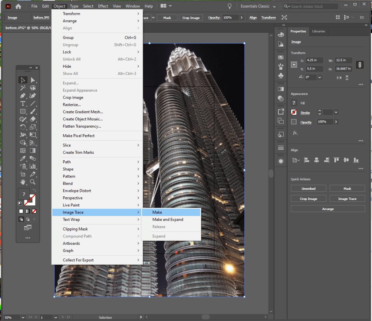372x321 pixels.
Task: Choose the Hand tool
Action: (23, 182)
